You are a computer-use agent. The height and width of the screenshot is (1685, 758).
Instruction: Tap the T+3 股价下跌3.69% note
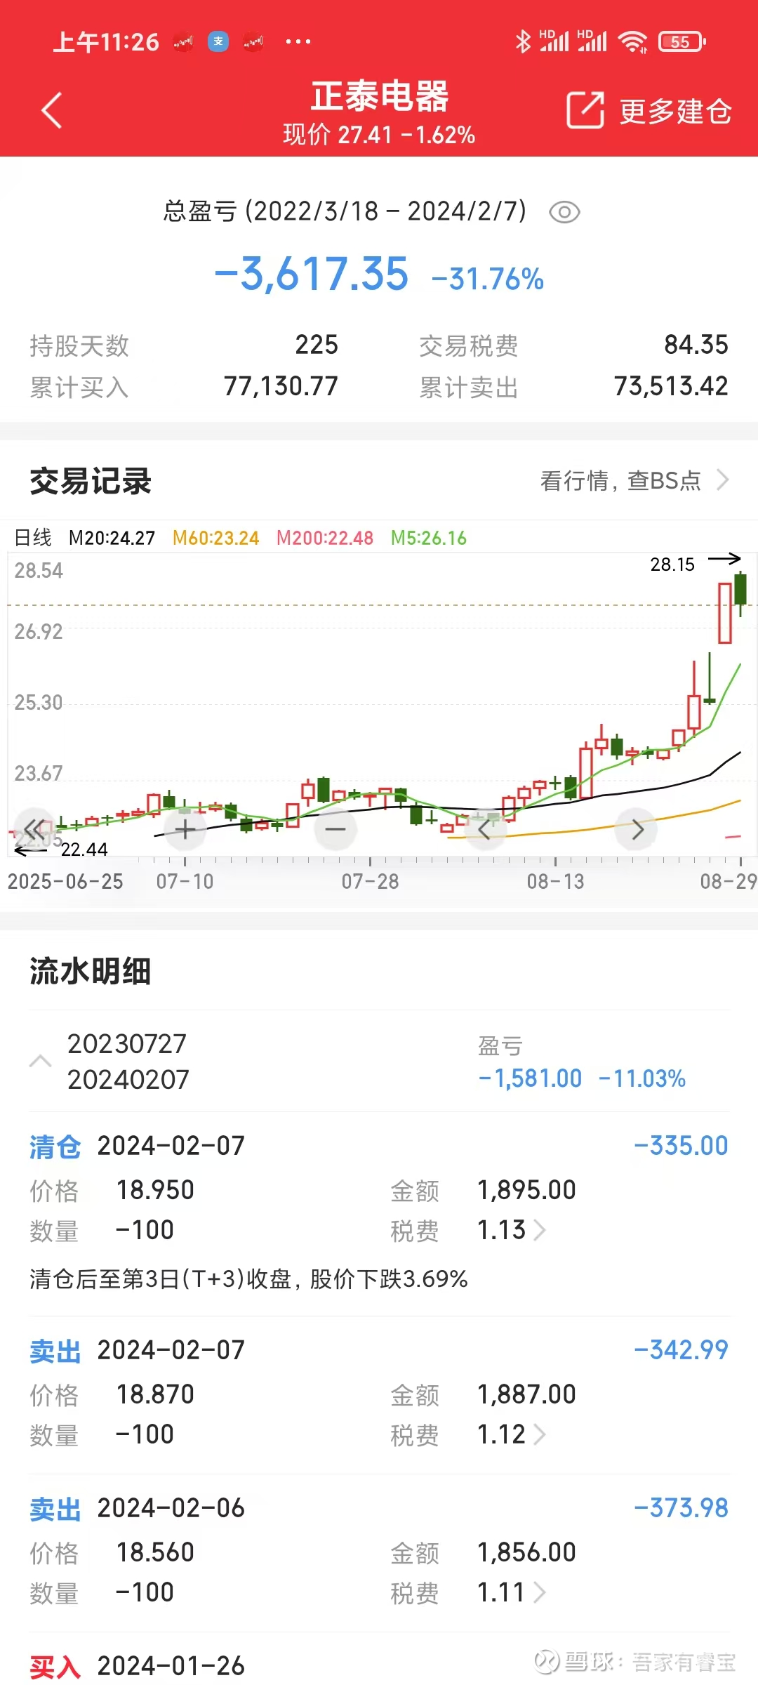click(248, 1278)
